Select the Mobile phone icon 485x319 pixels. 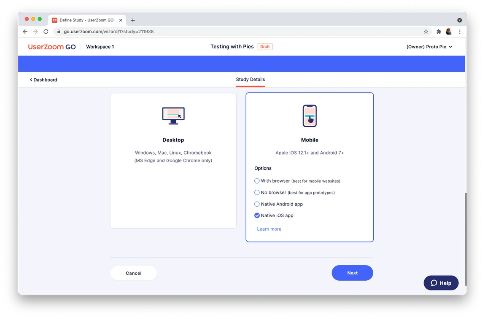click(x=310, y=116)
